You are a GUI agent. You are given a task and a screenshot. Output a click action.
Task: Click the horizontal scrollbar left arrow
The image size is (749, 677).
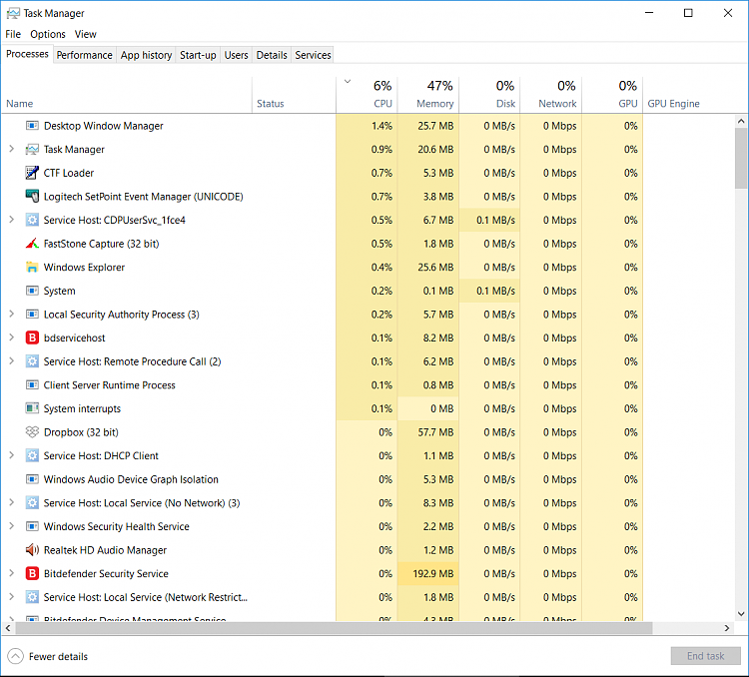pos(8,628)
